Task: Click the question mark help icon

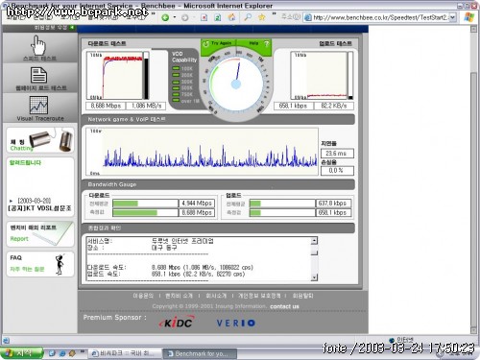Action: (266, 44)
